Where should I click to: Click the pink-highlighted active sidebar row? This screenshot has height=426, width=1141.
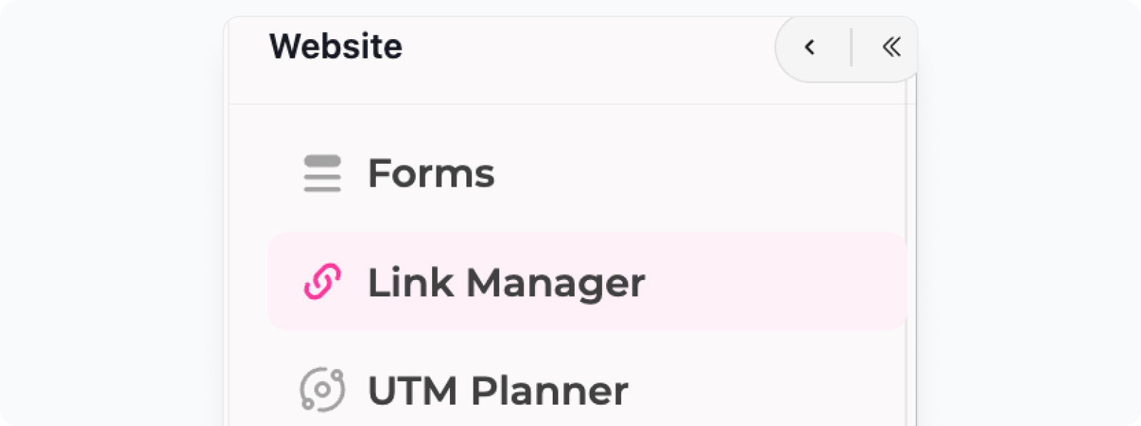click(588, 281)
